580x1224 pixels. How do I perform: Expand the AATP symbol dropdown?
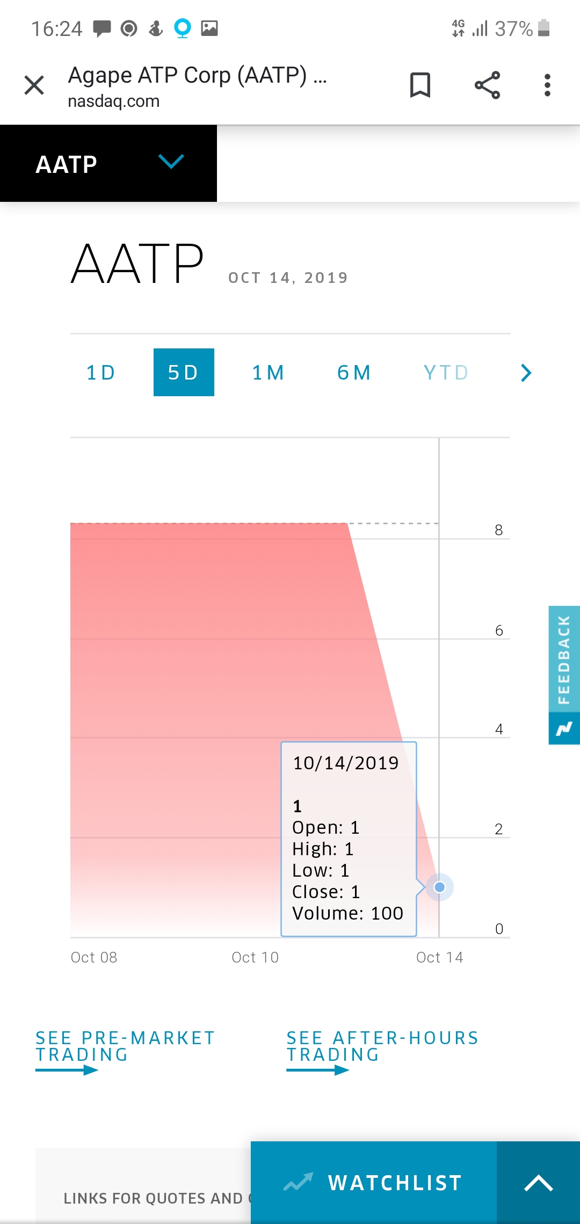171,161
